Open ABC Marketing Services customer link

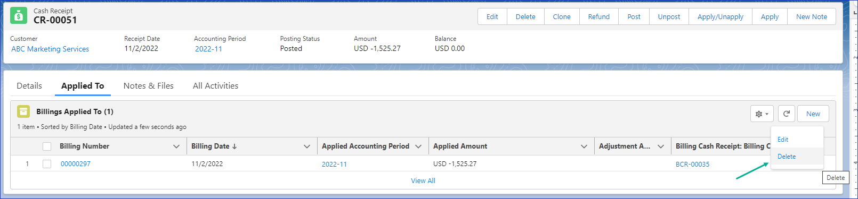pos(50,49)
